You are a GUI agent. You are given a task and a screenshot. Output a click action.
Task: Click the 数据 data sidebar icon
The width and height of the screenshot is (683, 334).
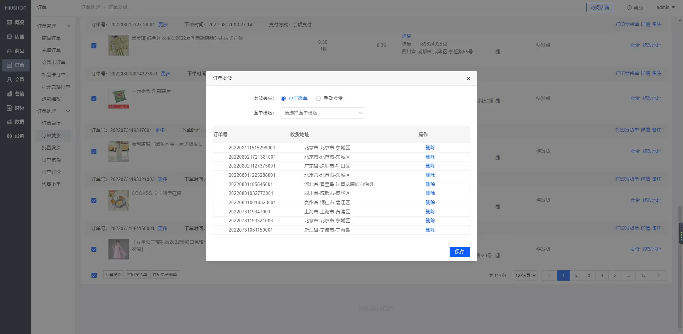pyautogui.click(x=10, y=122)
